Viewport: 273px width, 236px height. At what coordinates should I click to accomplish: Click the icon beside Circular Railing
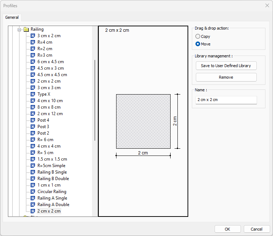pos(33,192)
